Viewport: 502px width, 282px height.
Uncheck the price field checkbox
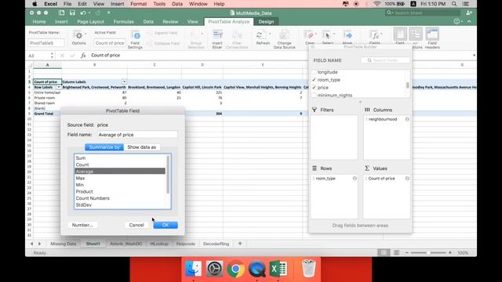314,88
